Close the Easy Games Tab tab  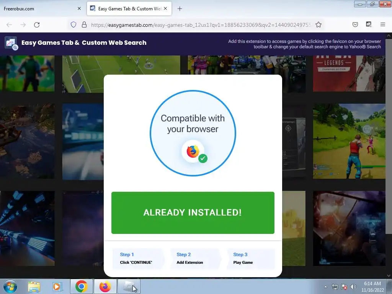tap(165, 8)
